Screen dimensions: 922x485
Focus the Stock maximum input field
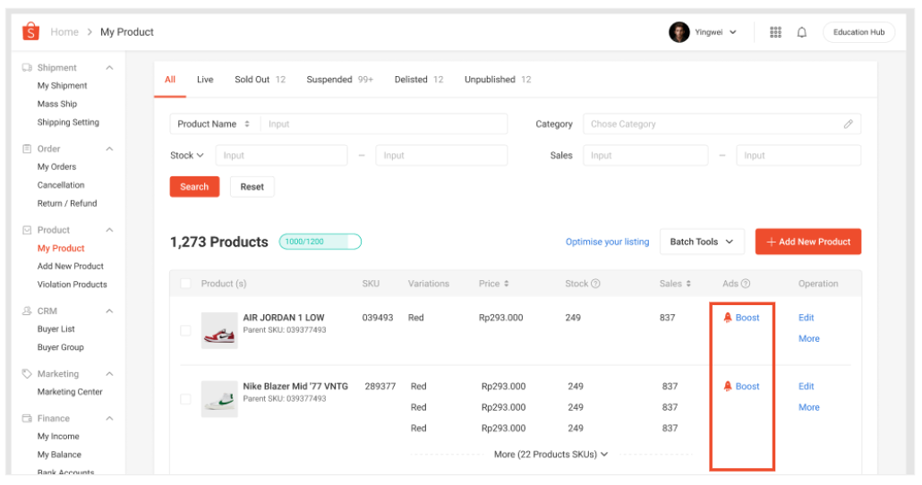click(441, 155)
